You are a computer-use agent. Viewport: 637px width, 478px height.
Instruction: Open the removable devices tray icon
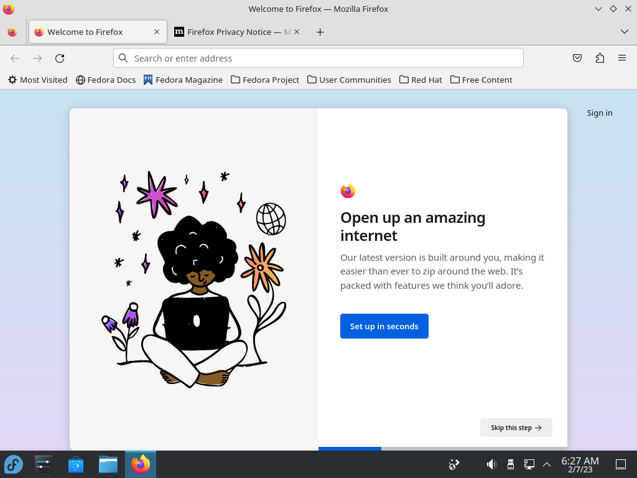click(x=511, y=464)
